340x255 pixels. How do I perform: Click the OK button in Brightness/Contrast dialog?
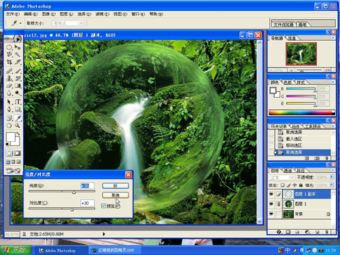pyautogui.click(x=116, y=186)
